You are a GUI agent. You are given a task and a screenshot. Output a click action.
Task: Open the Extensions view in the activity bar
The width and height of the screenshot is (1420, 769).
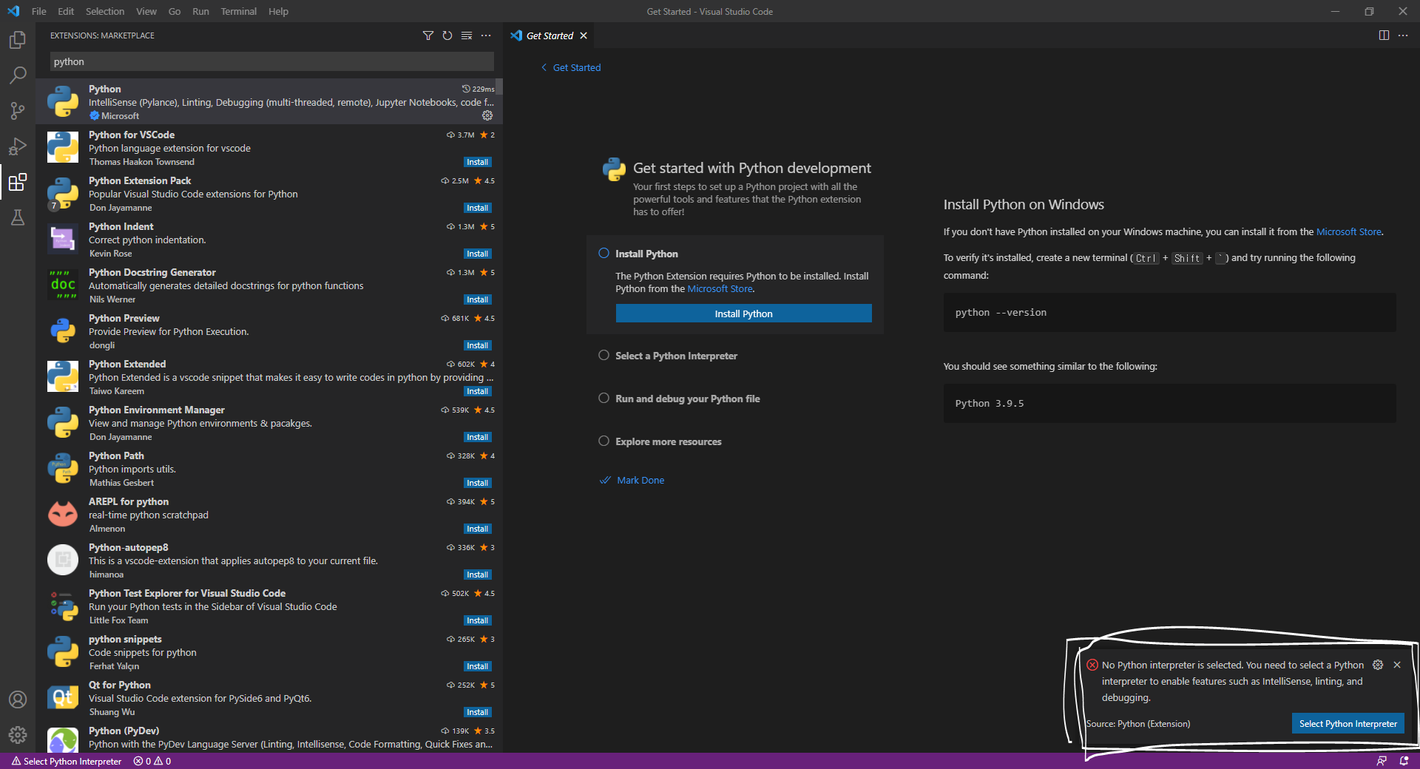coord(18,182)
